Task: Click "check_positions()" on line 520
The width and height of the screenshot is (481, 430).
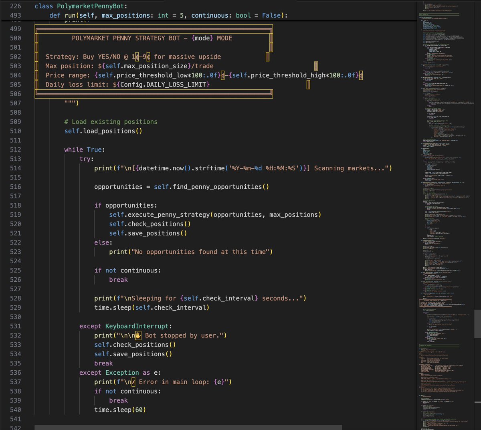Action: [160, 224]
